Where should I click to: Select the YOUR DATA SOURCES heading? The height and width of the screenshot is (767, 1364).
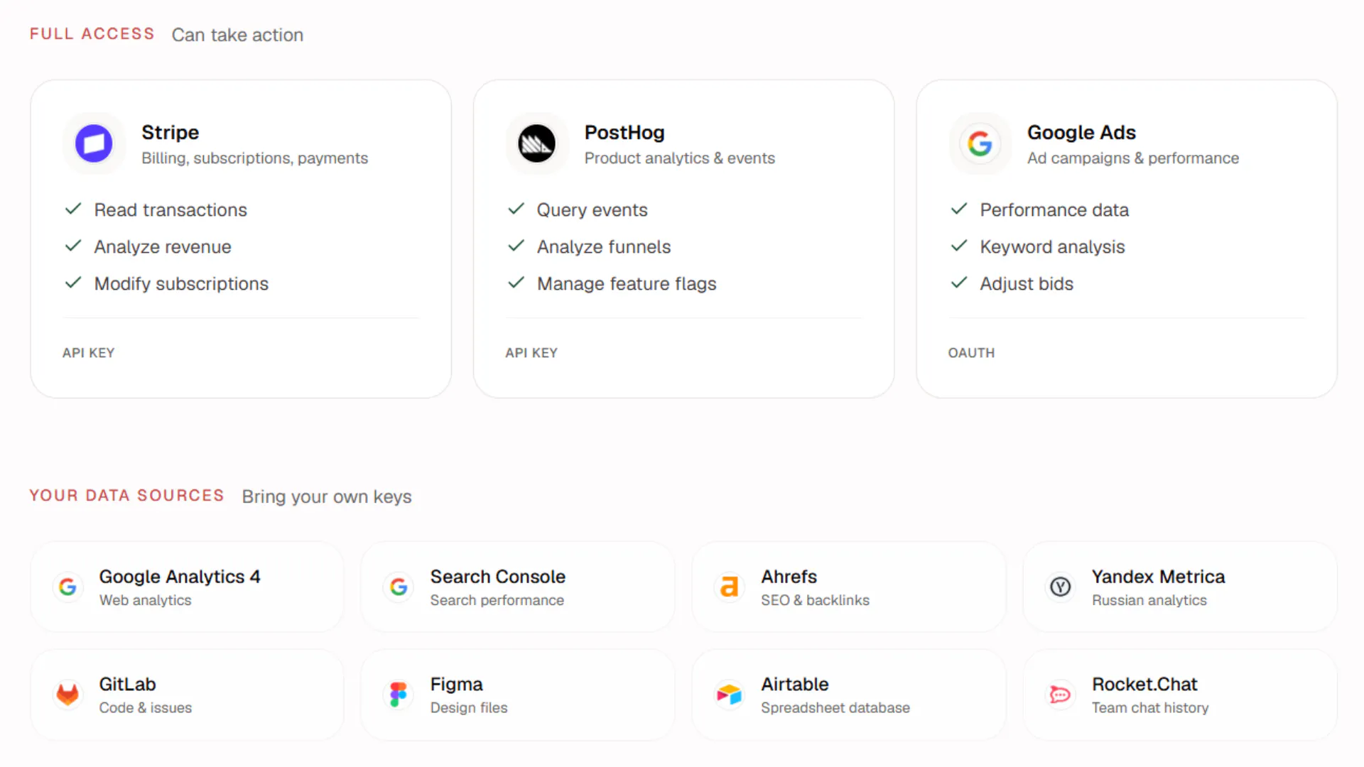[126, 496]
